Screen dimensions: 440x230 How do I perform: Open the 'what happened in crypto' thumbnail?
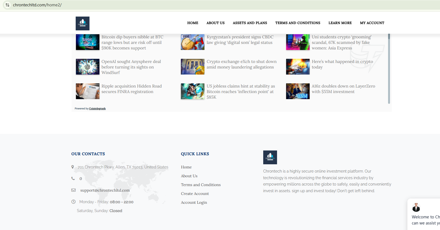point(298,67)
